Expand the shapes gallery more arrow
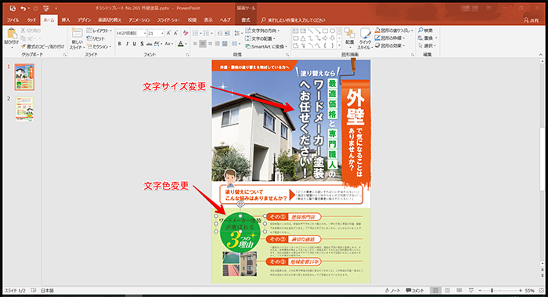Screen dimensions: 548x297 [x=339, y=45]
